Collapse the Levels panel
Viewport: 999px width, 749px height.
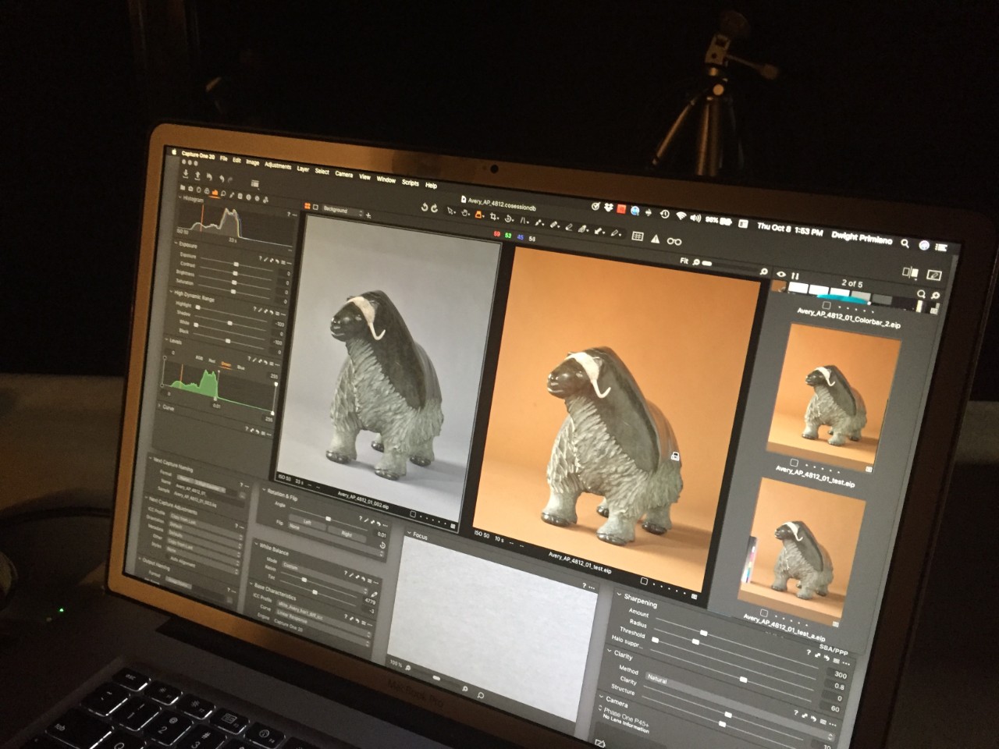pos(165,339)
